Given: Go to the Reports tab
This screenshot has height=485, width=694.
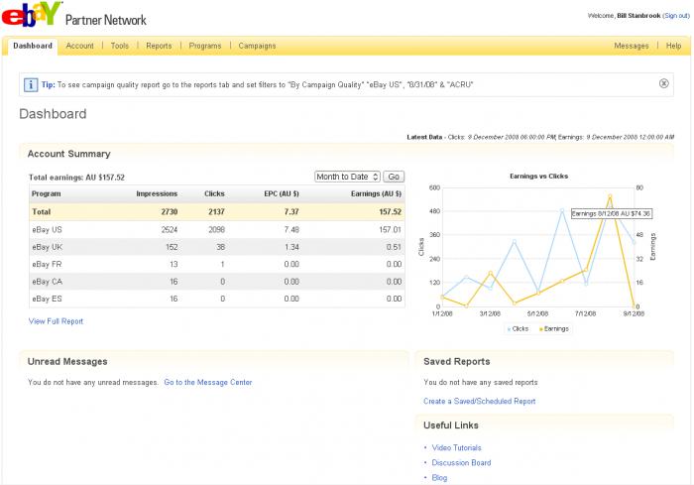Looking at the screenshot, I should (x=159, y=46).
